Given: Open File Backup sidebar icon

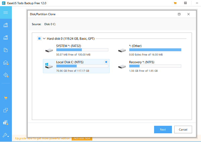Looking at the screenshot, I should [6, 50].
